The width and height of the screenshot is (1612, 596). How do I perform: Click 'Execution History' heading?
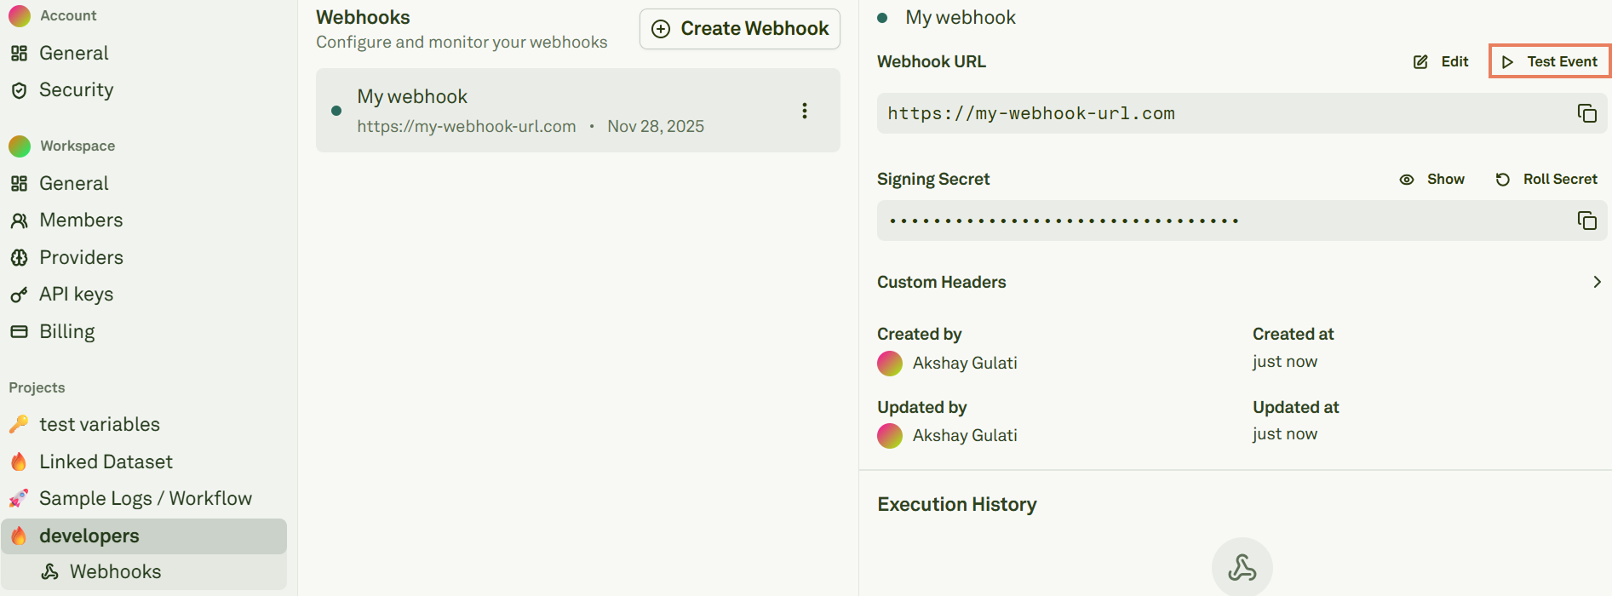[957, 504]
